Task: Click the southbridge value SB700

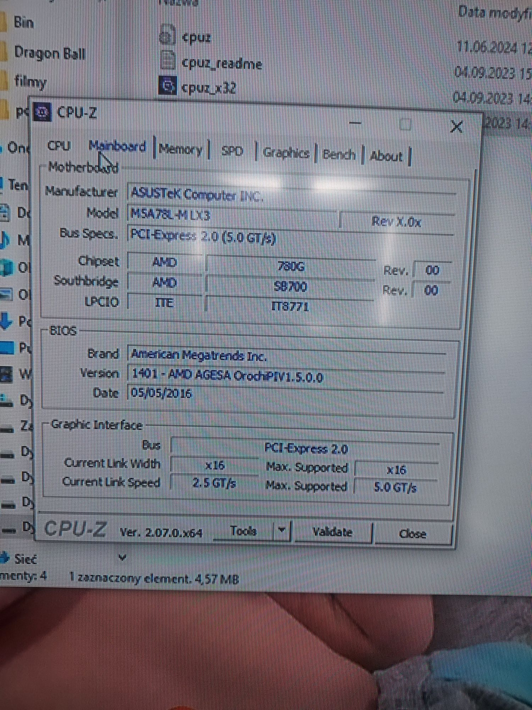Action: point(291,286)
